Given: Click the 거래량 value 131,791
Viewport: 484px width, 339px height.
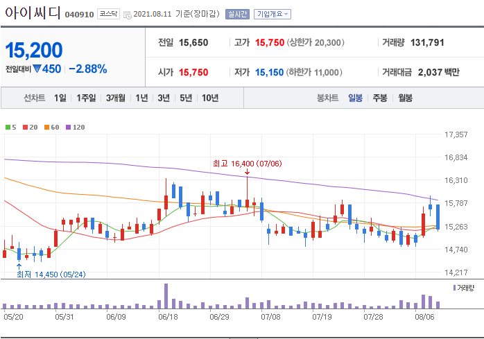Looking at the screenshot, I should (x=427, y=42).
